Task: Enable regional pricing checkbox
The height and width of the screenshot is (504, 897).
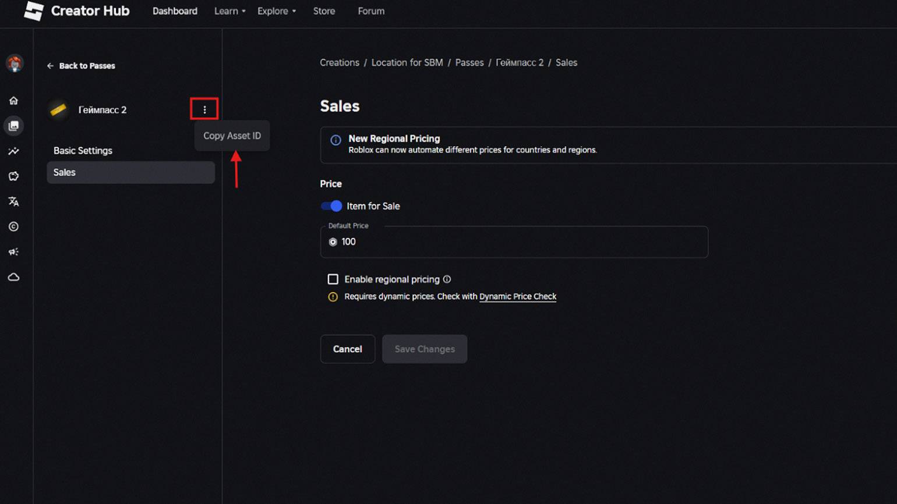Action: coord(333,279)
